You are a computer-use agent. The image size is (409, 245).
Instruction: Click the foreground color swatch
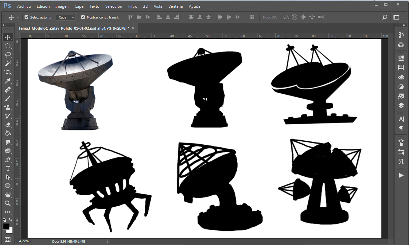6,227
